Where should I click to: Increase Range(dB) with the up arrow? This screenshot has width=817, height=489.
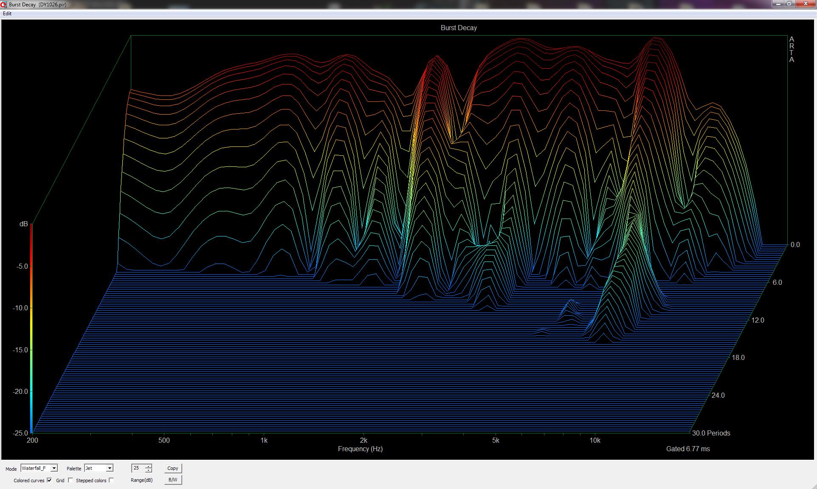pyautogui.click(x=148, y=466)
